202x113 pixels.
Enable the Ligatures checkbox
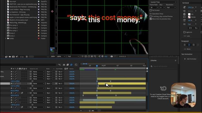point(184,32)
